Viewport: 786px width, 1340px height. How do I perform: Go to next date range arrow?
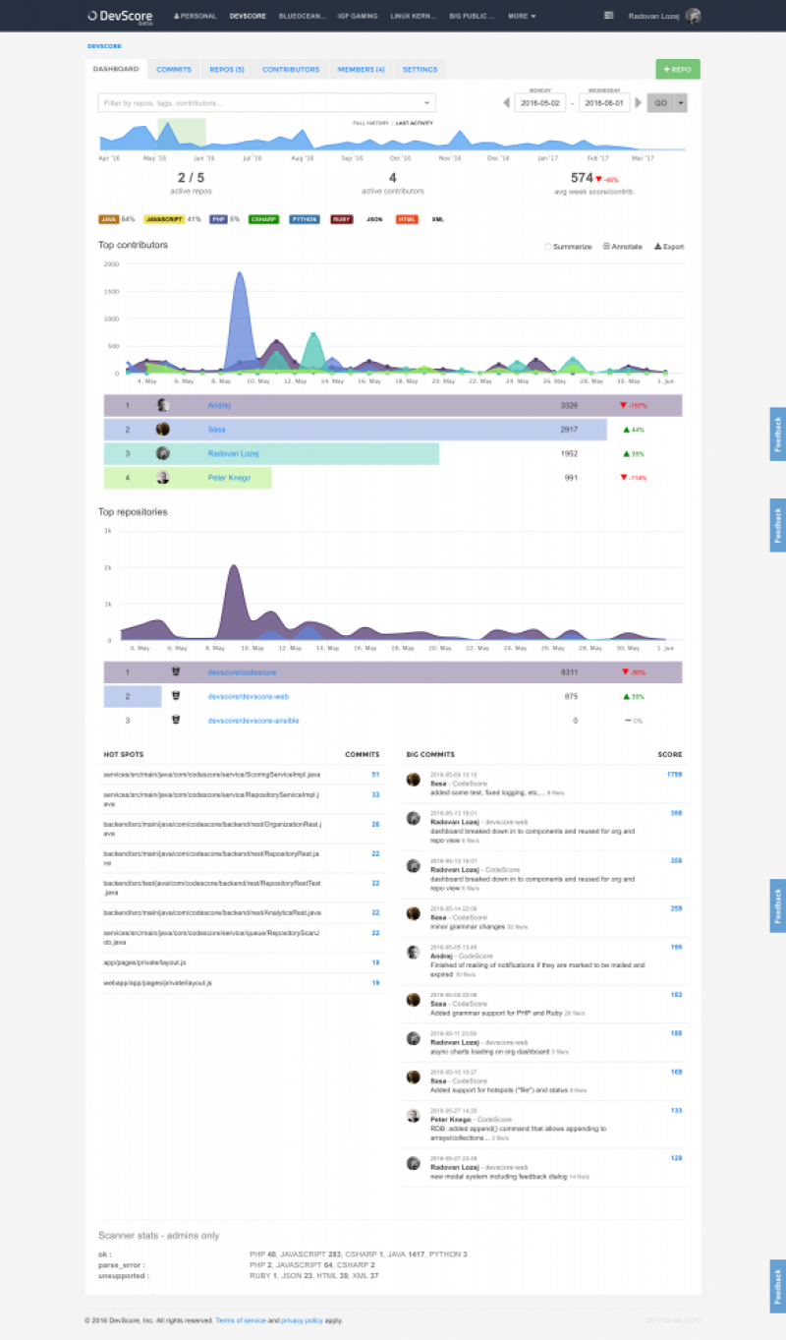tap(641, 103)
